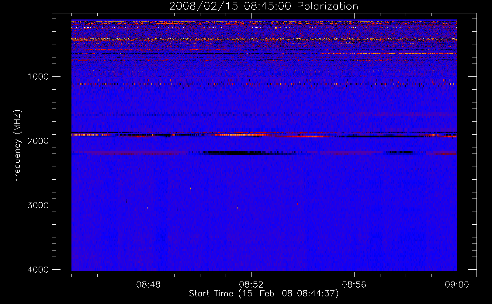Click the 2000 frequency tick label
The image size is (492, 304).
pos(38,141)
